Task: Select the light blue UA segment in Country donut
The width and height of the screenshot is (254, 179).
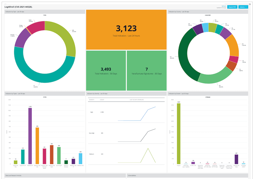Action: coord(205,27)
